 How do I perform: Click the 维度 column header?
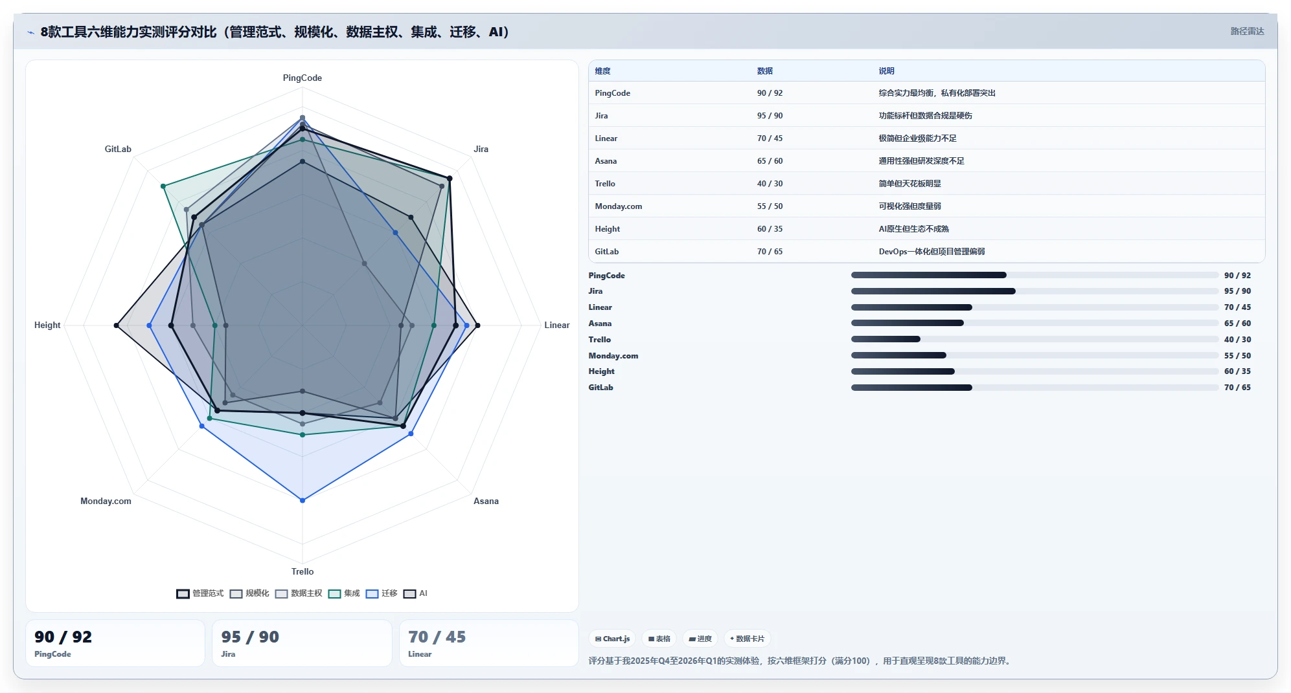[x=602, y=71]
